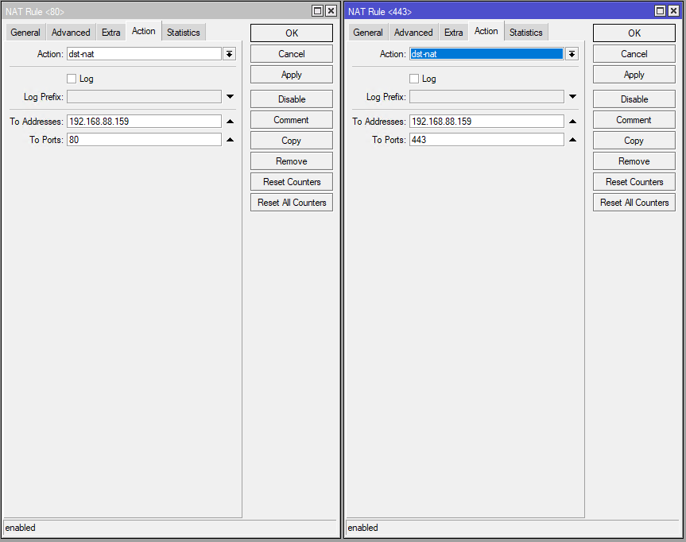Enable Log checkbox in NAT Rule <443>

[414, 79]
